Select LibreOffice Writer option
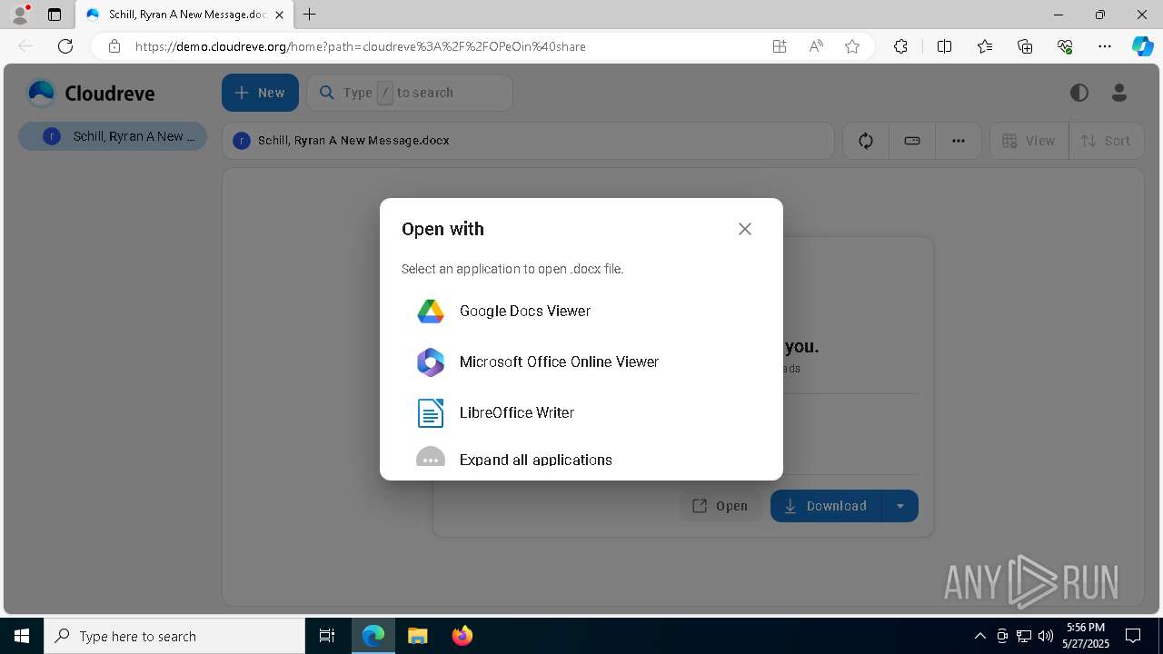The height and width of the screenshot is (654, 1163). pyautogui.click(x=581, y=412)
